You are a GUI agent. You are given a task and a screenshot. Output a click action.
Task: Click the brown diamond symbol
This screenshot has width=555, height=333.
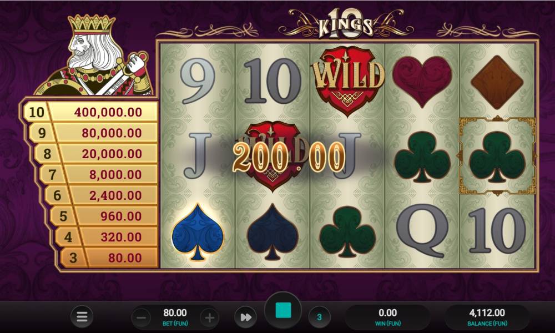tap(497, 83)
